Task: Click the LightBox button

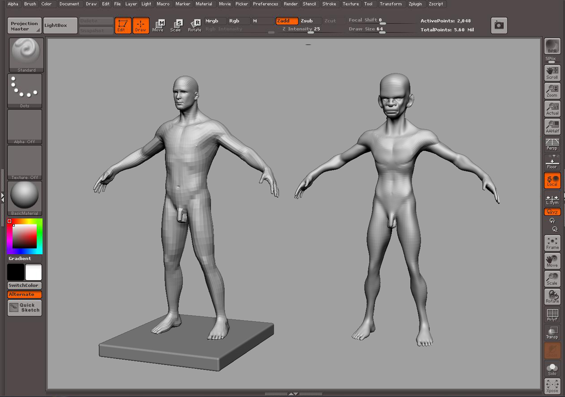Action: click(60, 26)
